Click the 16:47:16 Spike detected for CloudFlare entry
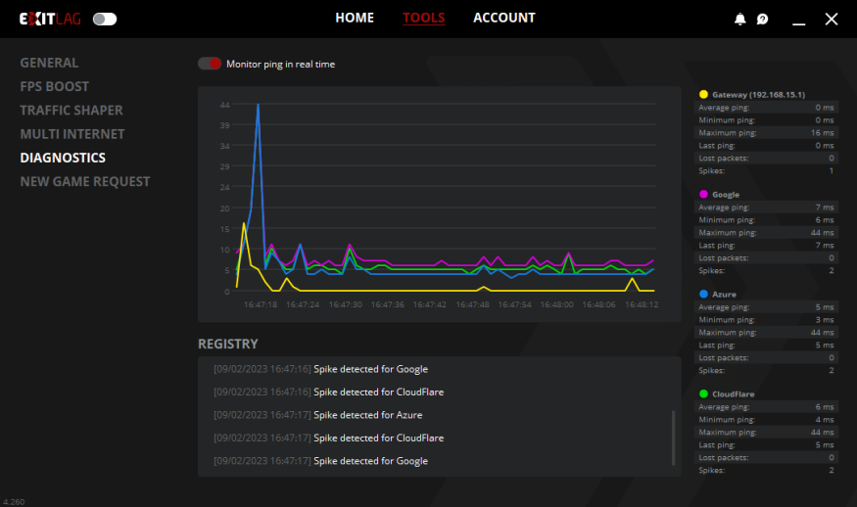857x507 pixels. 328,392
